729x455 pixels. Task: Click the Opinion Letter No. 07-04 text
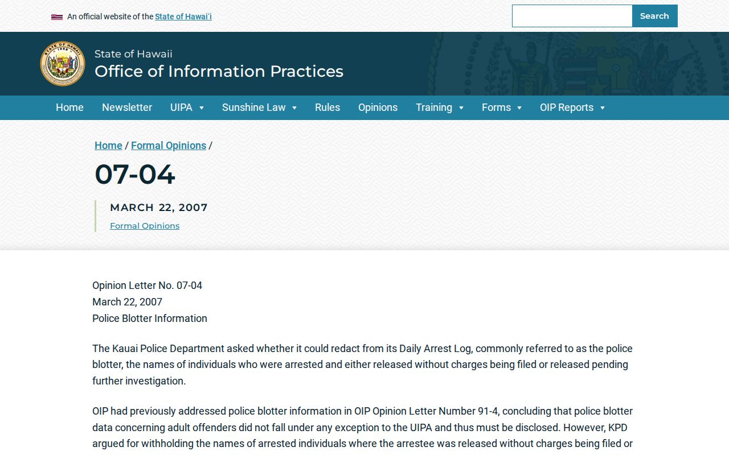147,286
